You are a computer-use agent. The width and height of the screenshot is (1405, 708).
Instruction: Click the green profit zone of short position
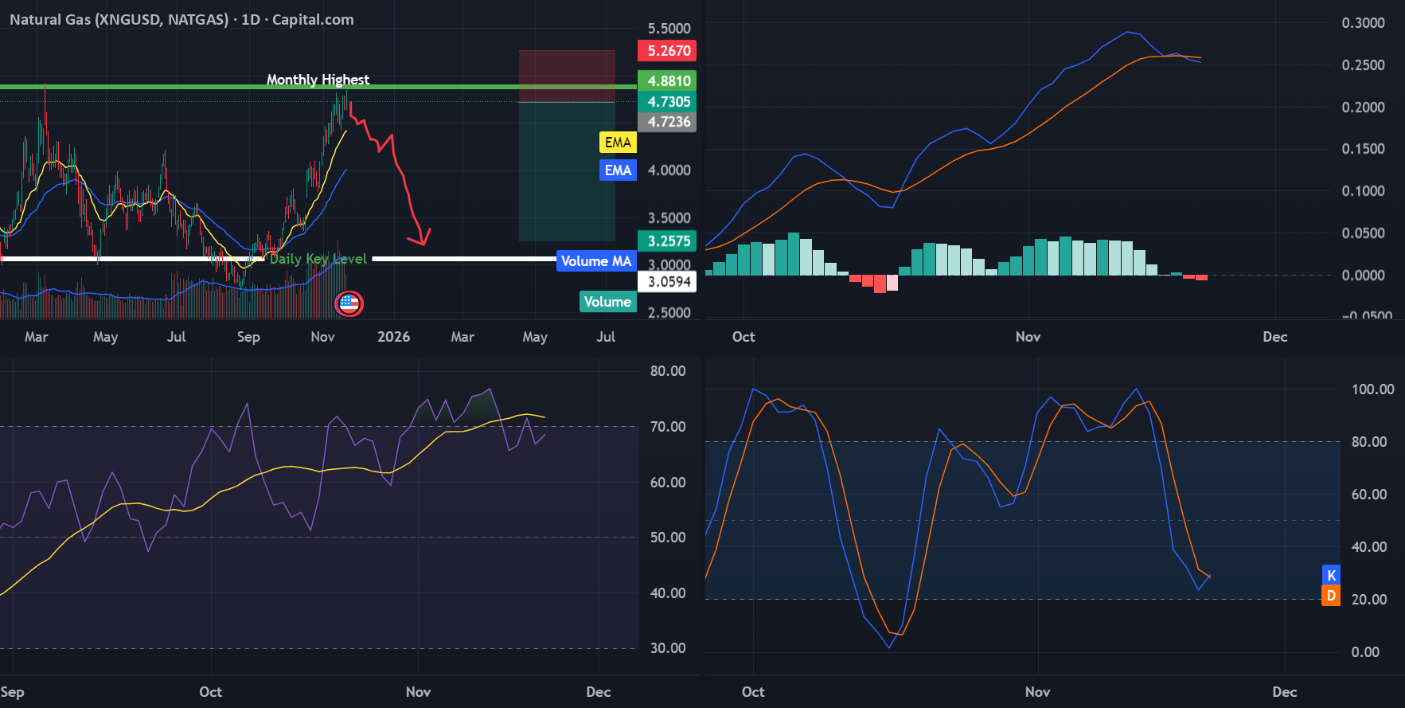567,171
